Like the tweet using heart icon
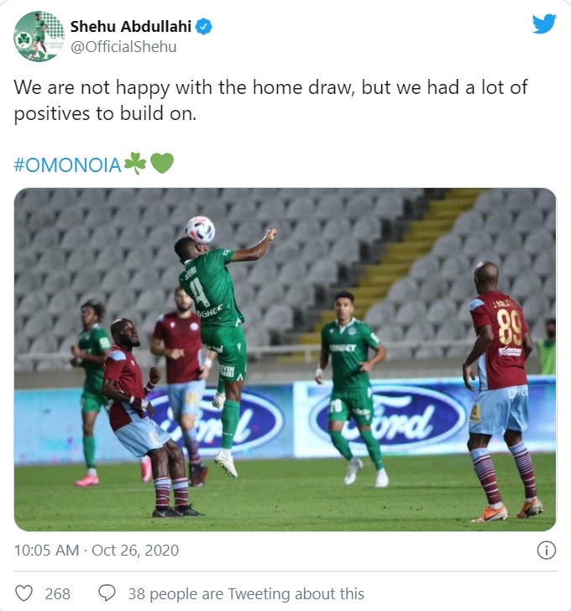Image resolution: width=571 pixels, height=611 pixels. tap(24, 593)
